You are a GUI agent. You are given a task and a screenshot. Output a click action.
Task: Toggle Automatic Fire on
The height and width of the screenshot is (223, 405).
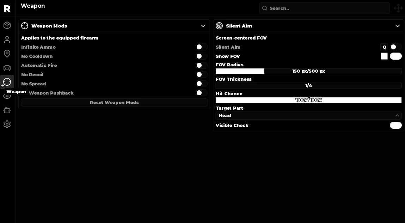coord(202,65)
